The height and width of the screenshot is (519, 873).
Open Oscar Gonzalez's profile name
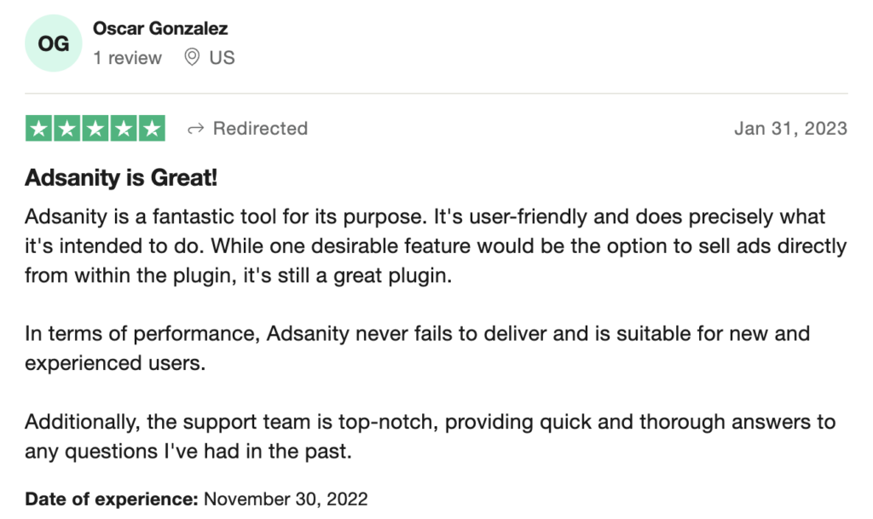[x=160, y=28]
